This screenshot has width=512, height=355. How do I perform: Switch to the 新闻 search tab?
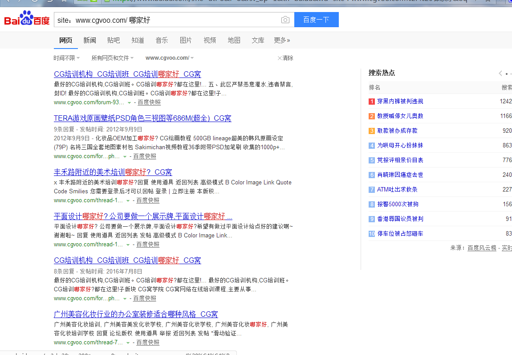(89, 40)
